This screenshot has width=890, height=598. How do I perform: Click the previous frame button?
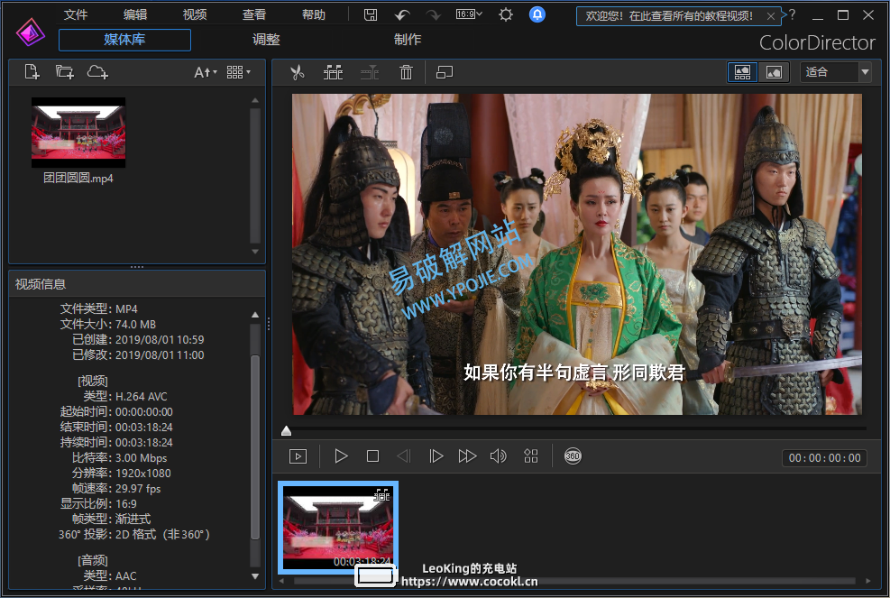click(x=404, y=456)
